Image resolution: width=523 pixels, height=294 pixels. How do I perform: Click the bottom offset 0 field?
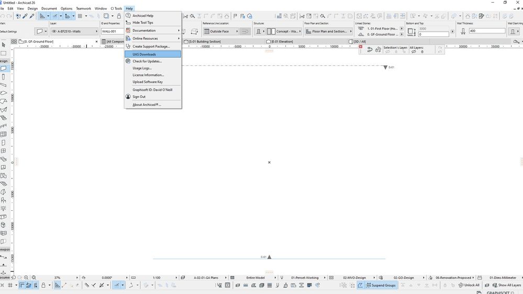(433, 35)
